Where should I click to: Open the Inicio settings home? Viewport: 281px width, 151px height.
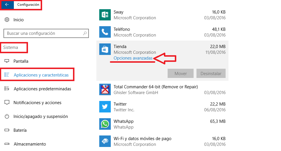[x=18, y=20]
